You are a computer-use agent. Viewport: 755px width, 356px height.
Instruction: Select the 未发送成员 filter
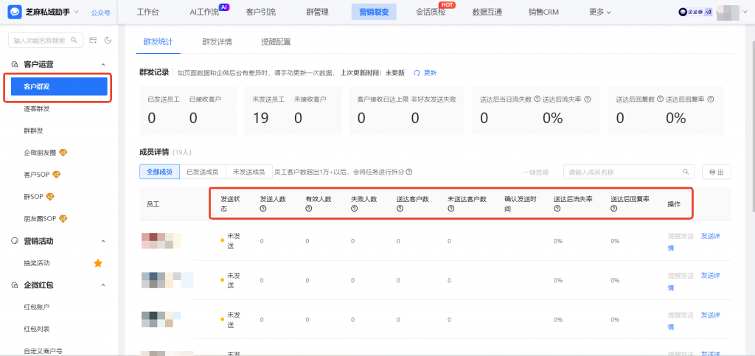pos(249,172)
